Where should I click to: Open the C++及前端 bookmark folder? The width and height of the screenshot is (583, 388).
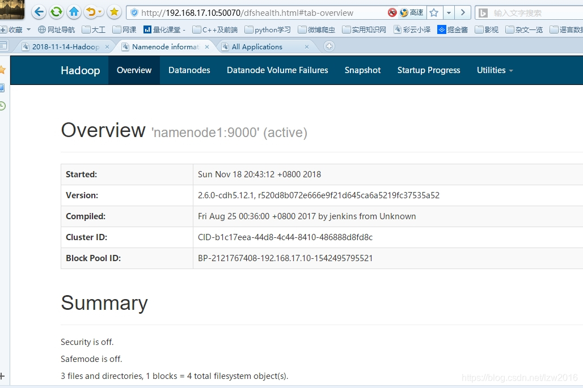point(216,29)
